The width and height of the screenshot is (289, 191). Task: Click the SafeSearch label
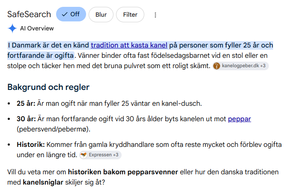click(29, 15)
